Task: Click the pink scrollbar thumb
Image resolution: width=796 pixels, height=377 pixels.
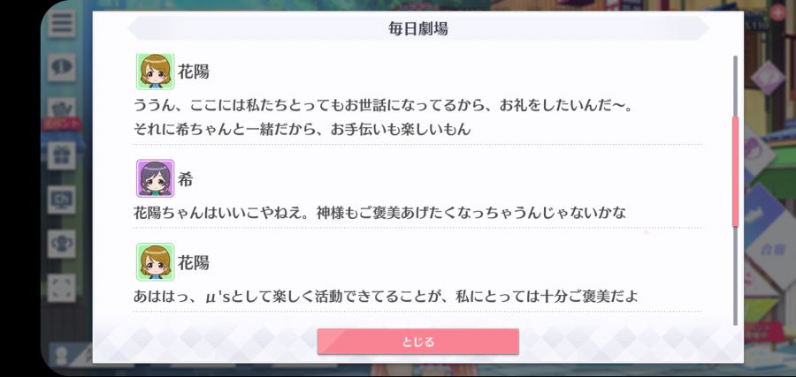Action: pyautogui.click(x=735, y=171)
